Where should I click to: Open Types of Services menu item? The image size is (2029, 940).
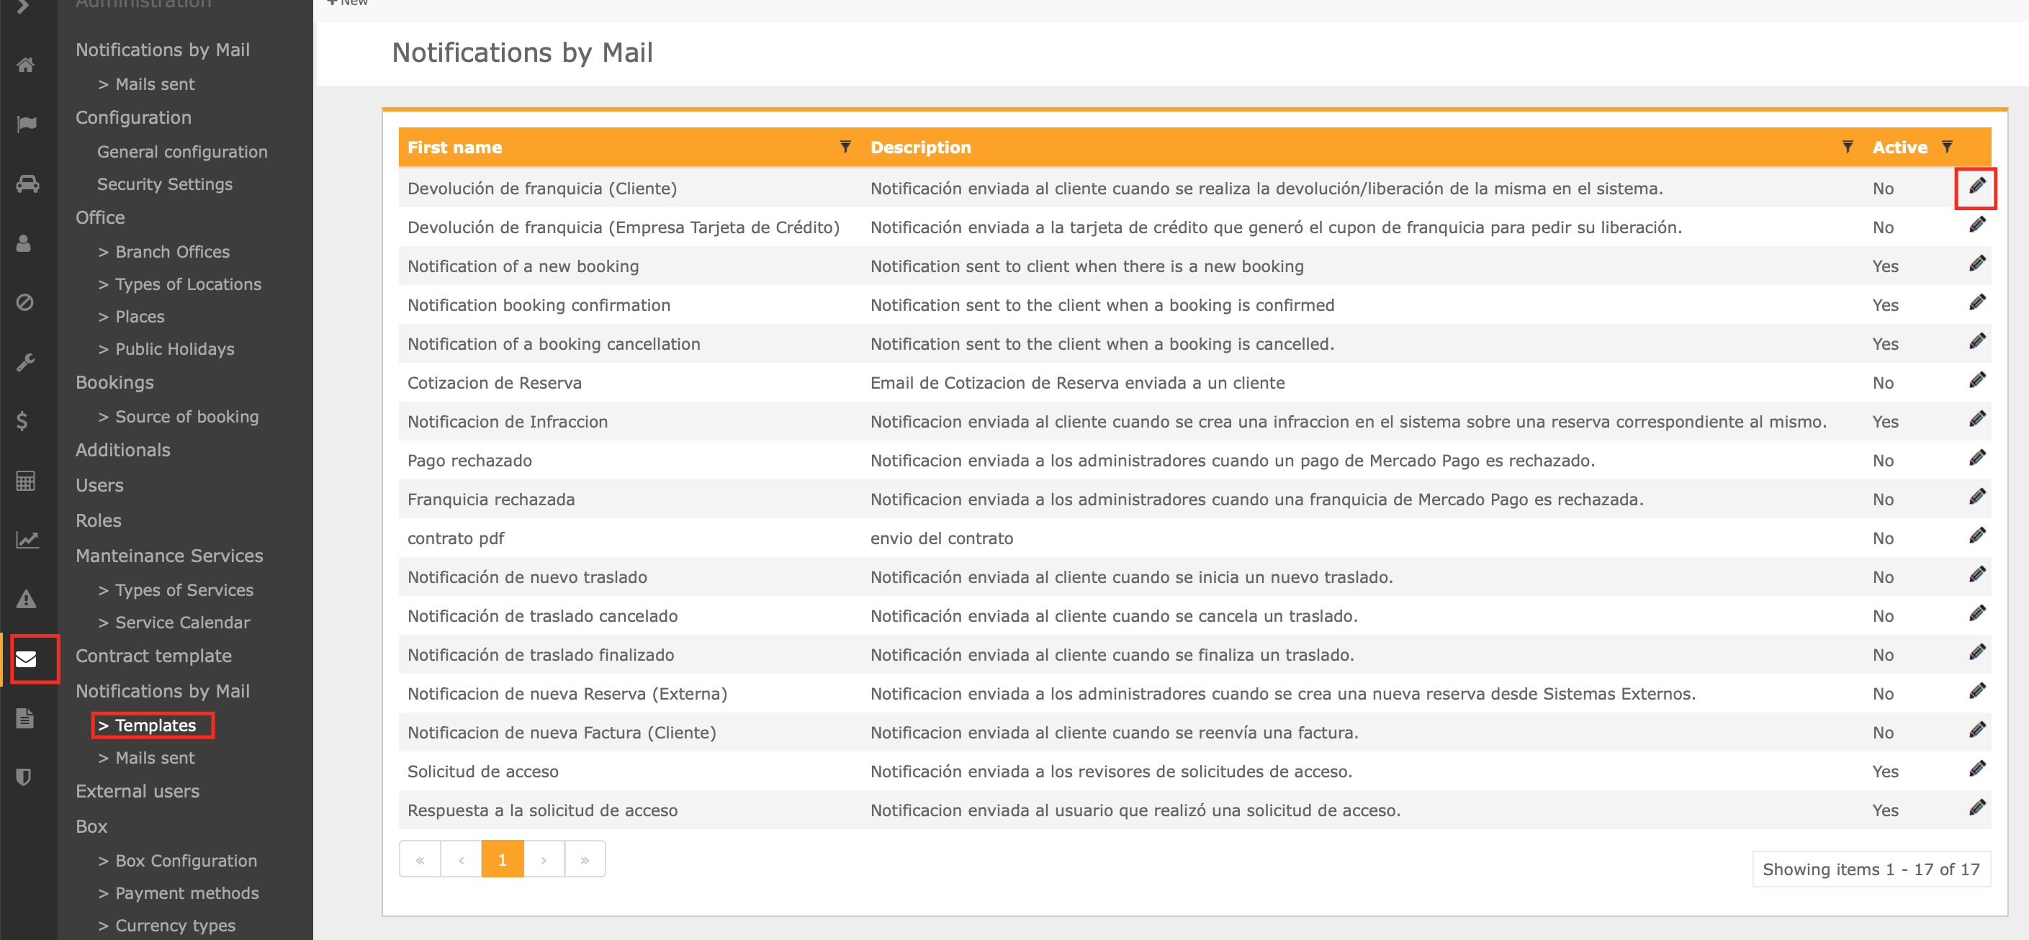click(x=176, y=590)
